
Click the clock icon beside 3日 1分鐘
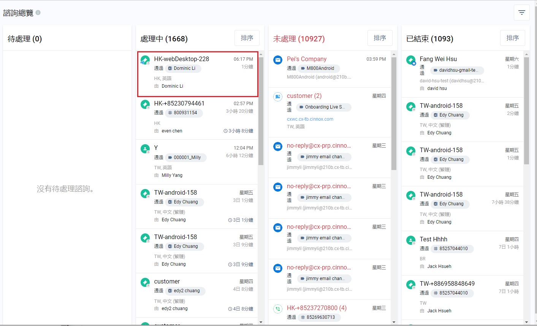click(230, 220)
